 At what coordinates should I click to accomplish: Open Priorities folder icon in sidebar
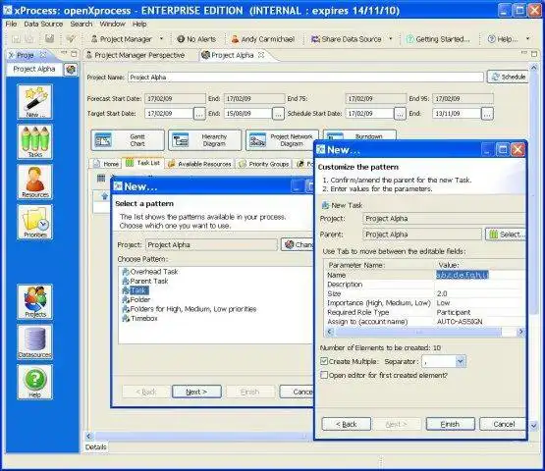34,222
